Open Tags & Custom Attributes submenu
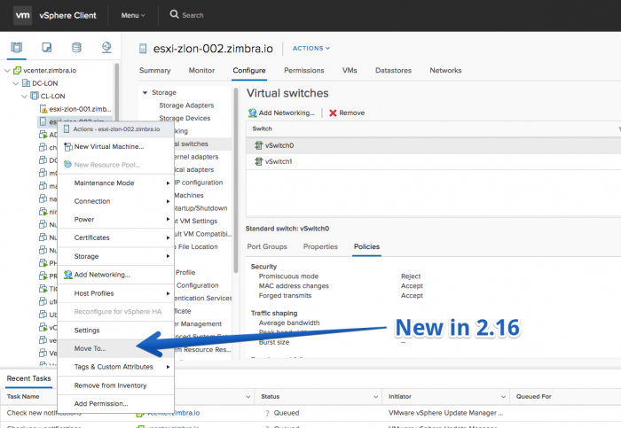Viewport: 621px width, 428px height. point(115,367)
